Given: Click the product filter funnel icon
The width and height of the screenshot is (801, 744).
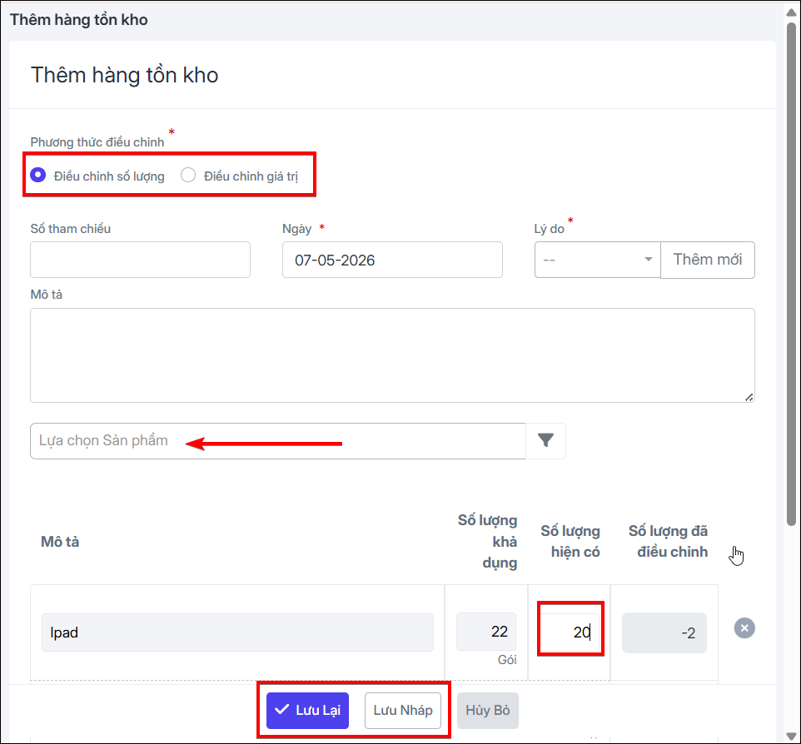Looking at the screenshot, I should coord(545,441).
